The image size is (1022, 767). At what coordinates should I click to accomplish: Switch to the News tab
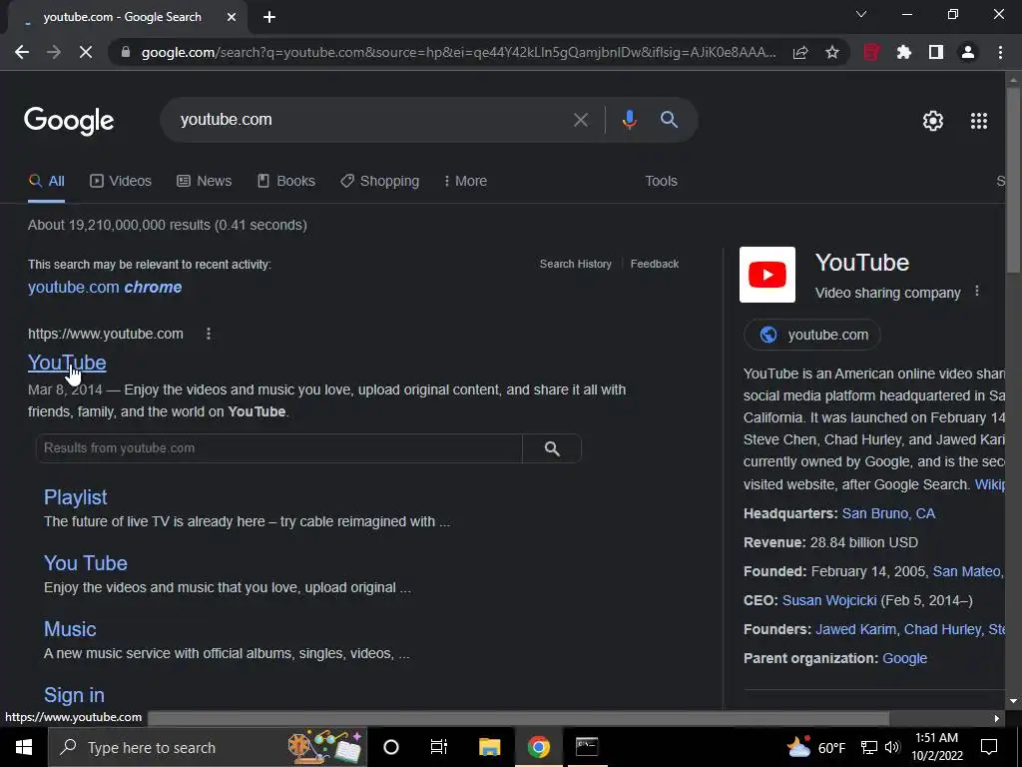click(204, 182)
